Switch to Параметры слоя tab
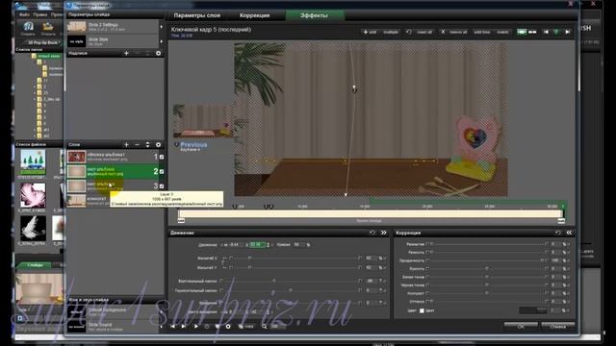 196,15
